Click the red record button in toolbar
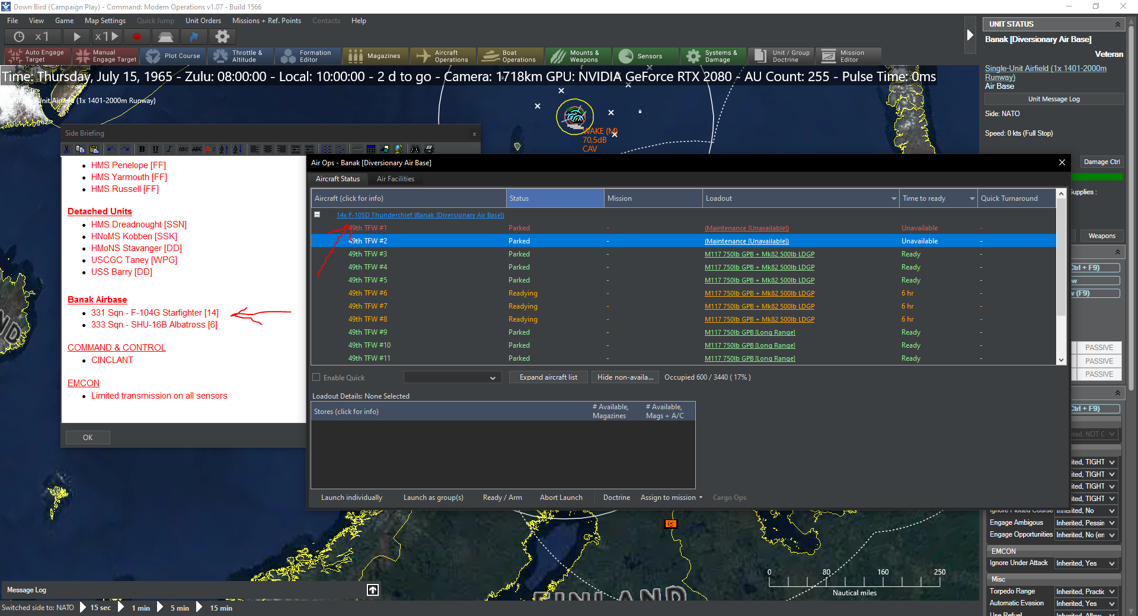This screenshot has height=616, width=1138. click(137, 37)
